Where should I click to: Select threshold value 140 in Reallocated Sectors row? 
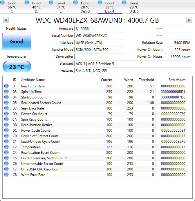pos(151,103)
